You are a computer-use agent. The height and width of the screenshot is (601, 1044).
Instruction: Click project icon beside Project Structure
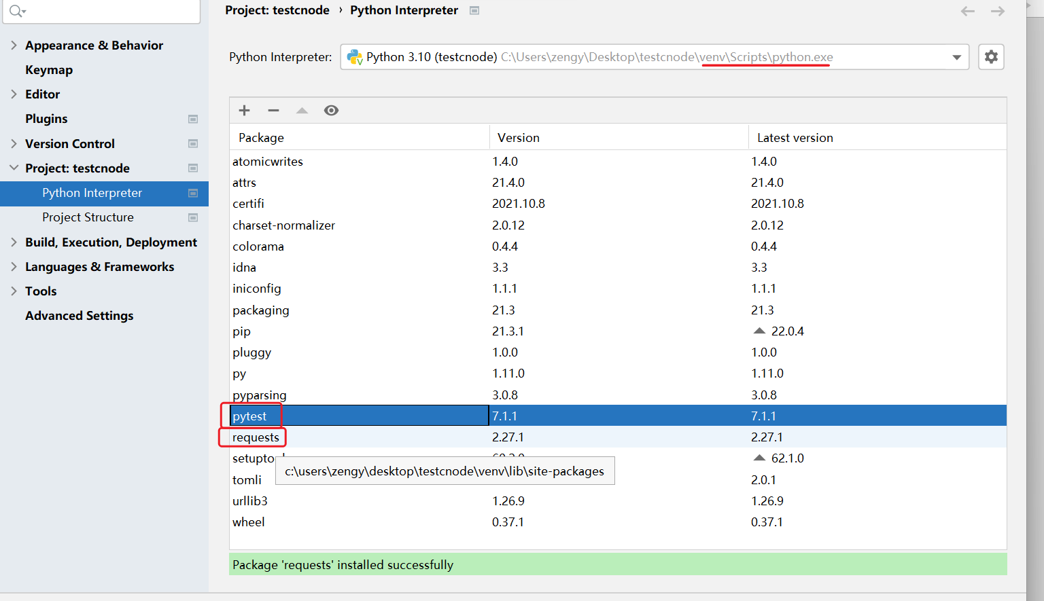(193, 217)
